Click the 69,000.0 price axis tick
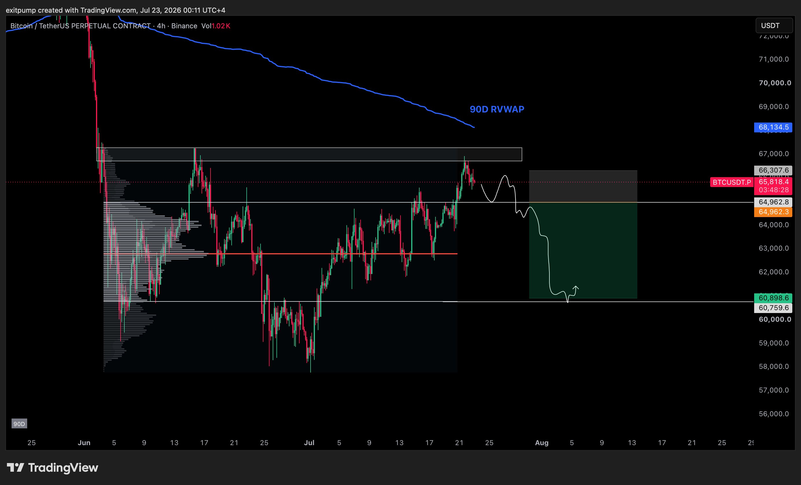 [x=774, y=107]
